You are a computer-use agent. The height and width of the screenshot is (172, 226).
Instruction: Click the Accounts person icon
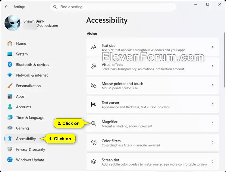coord(10,107)
